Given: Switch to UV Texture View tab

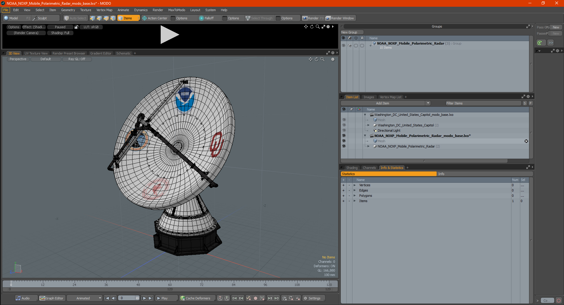Looking at the screenshot, I should coord(36,53).
